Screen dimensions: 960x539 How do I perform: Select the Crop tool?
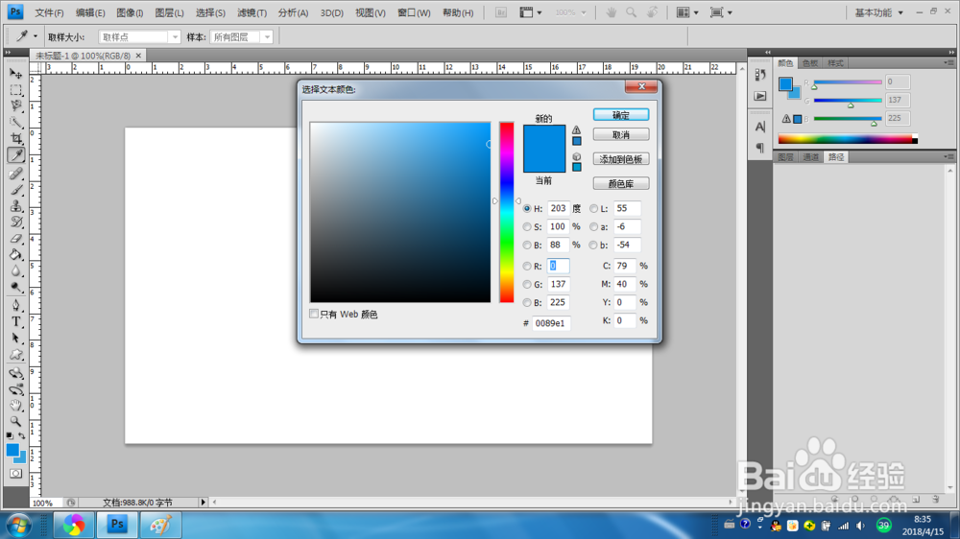click(16, 139)
